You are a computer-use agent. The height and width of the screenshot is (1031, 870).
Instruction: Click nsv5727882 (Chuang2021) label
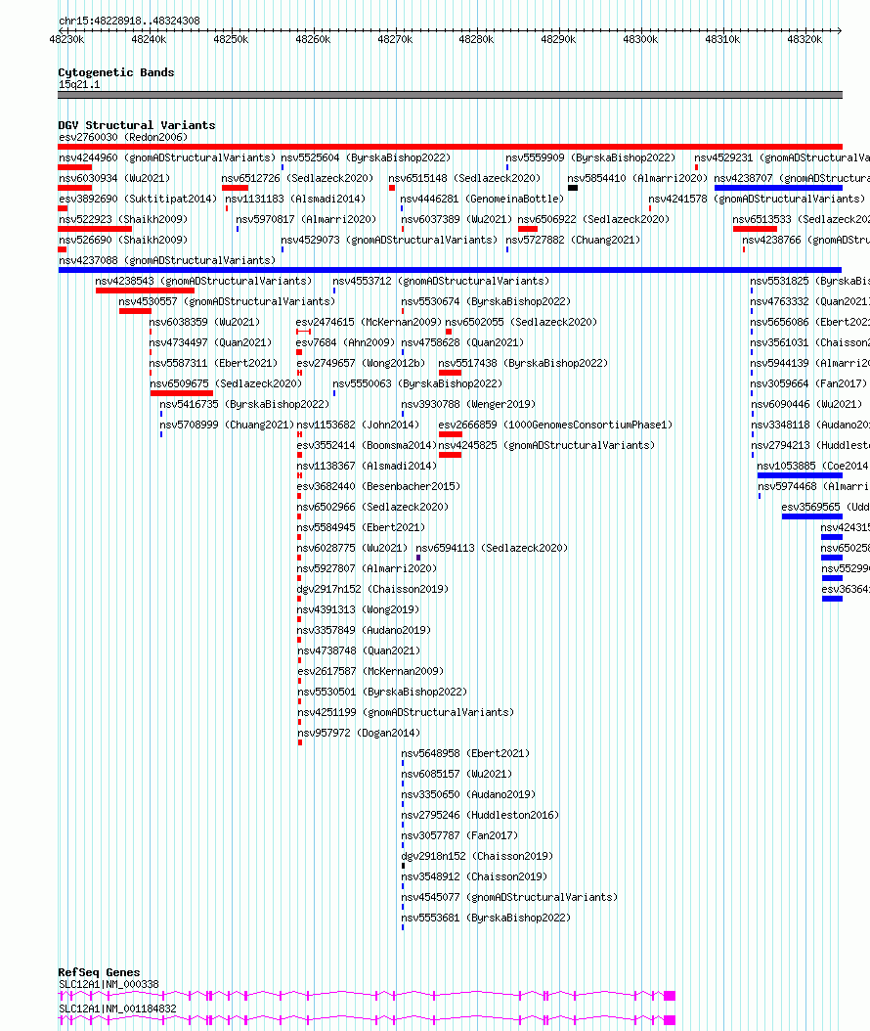[573, 240]
